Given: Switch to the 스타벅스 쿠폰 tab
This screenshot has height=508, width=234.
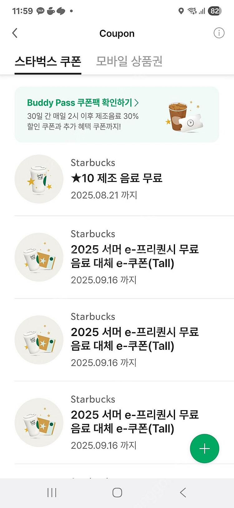Looking at the screenshot, I should click(x=48, y=61).
